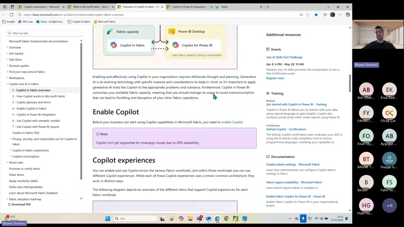Close the Copilot consumption tab
The image size is (404, 227).
[x=63, y=7]
